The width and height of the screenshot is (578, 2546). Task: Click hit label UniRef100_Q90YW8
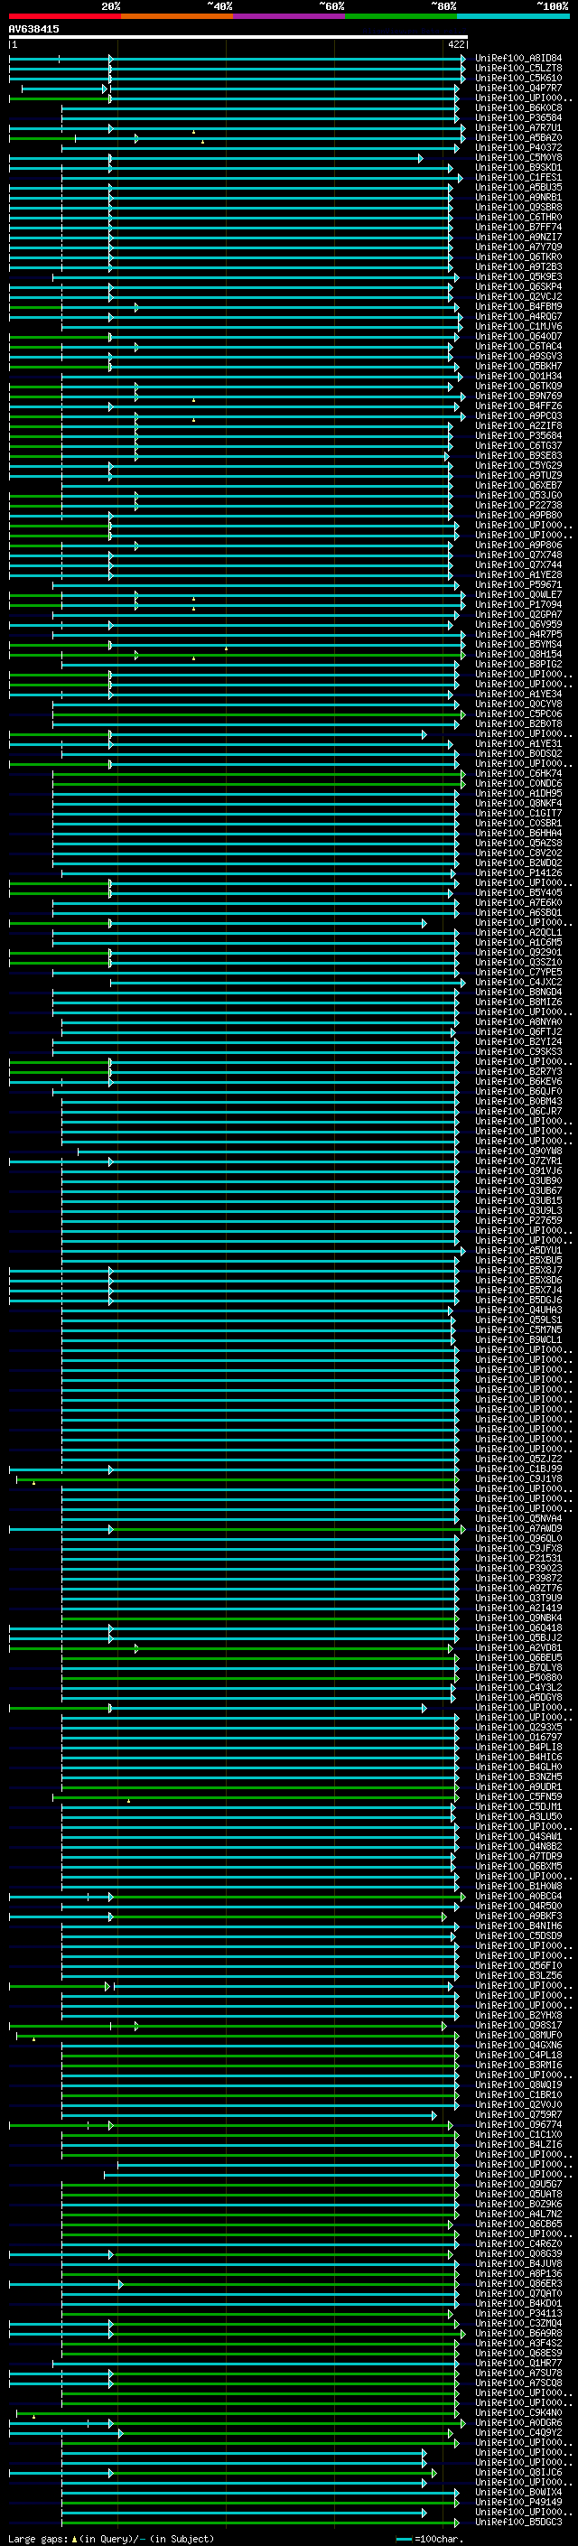(517, 1152)
